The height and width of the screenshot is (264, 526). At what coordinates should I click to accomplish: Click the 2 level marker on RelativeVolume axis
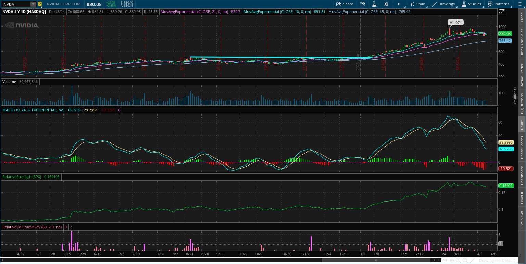[500, 244]
